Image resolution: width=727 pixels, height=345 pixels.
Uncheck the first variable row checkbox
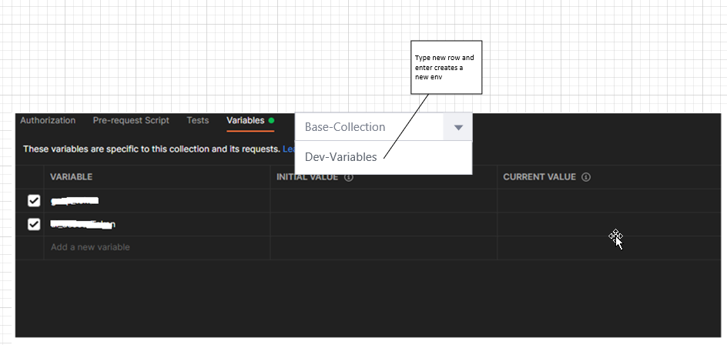click(34, 201)
